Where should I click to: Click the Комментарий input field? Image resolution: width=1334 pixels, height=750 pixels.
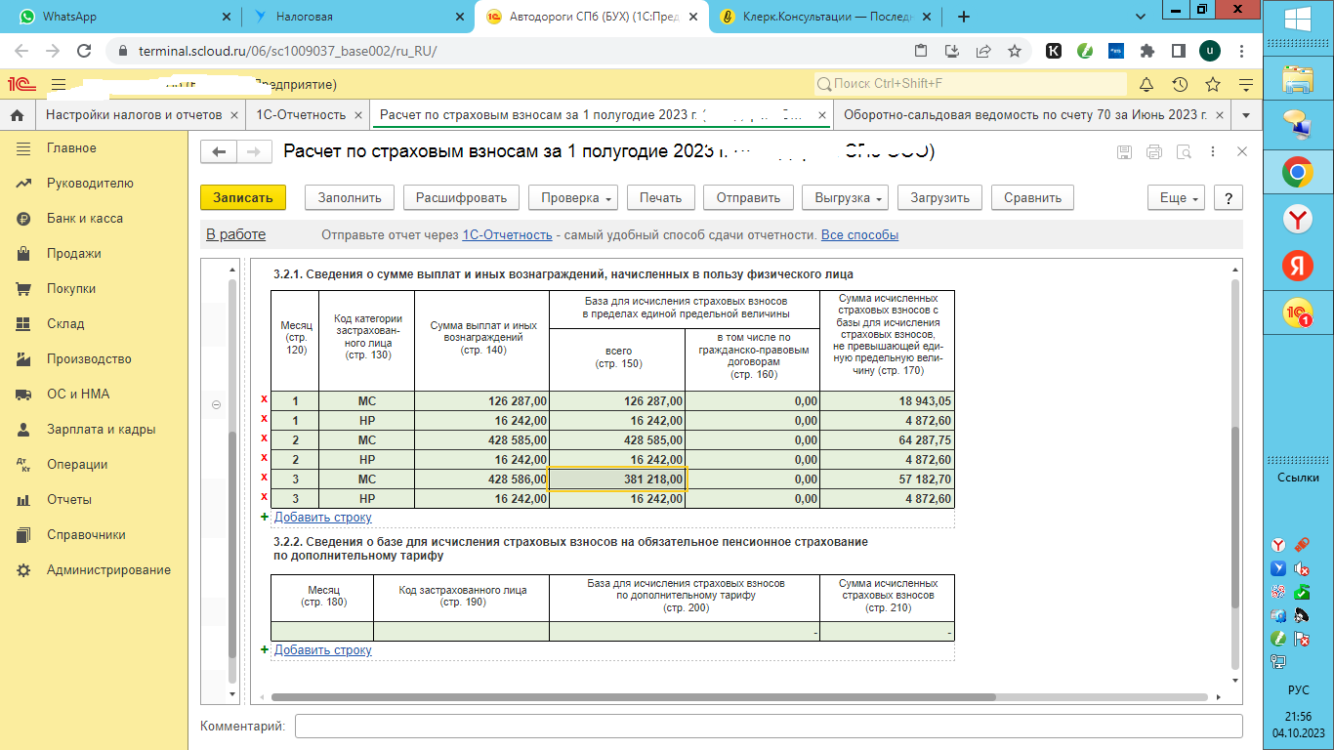769,727
